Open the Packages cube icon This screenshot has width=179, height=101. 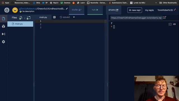tap(4, 26)
